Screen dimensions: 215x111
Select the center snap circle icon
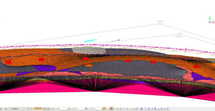click(x=118, y=109)
